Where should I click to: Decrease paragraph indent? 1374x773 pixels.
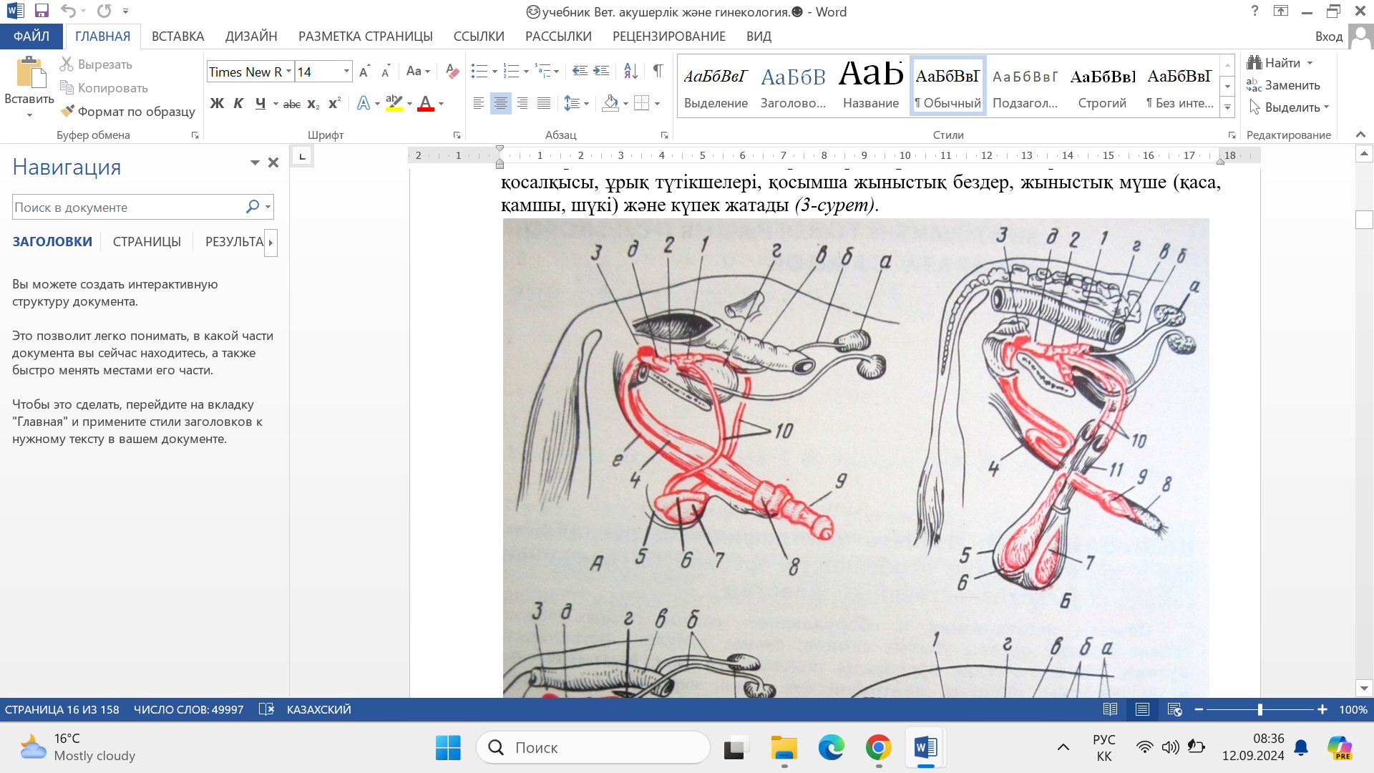[x=580, y=71]
